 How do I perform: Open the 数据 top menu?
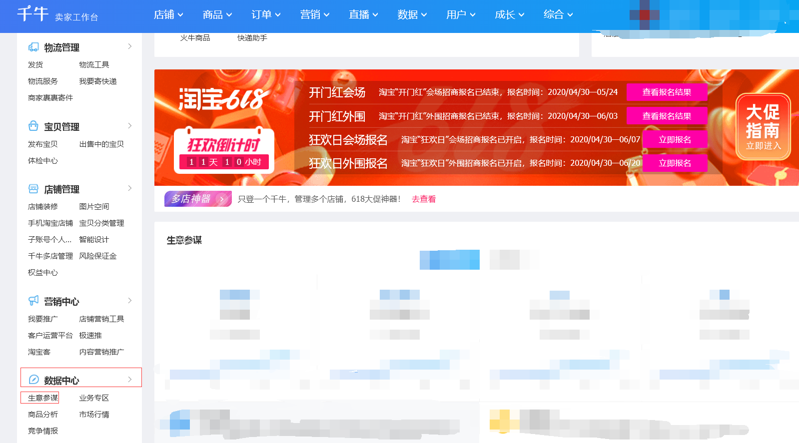412,15
